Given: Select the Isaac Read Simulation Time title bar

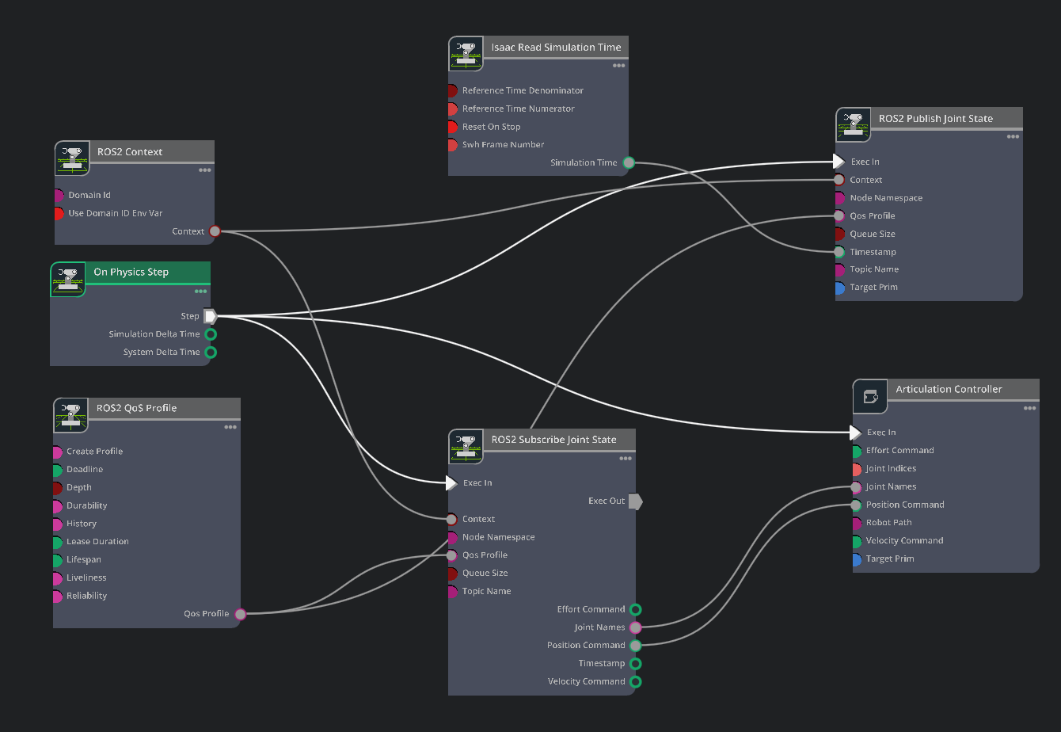Looking at the screenshot, I should click(x=556, y=48).
